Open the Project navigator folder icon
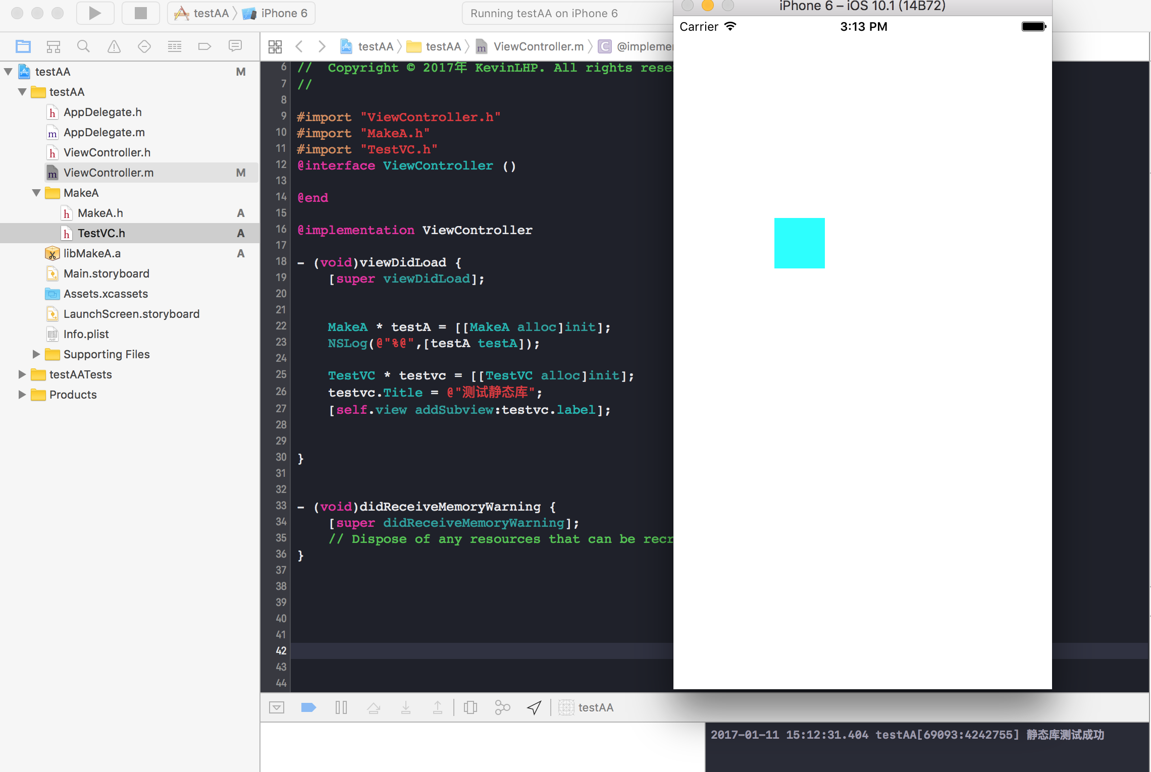The height and width of the screenshot is (772, 1151). pos(23,46)
